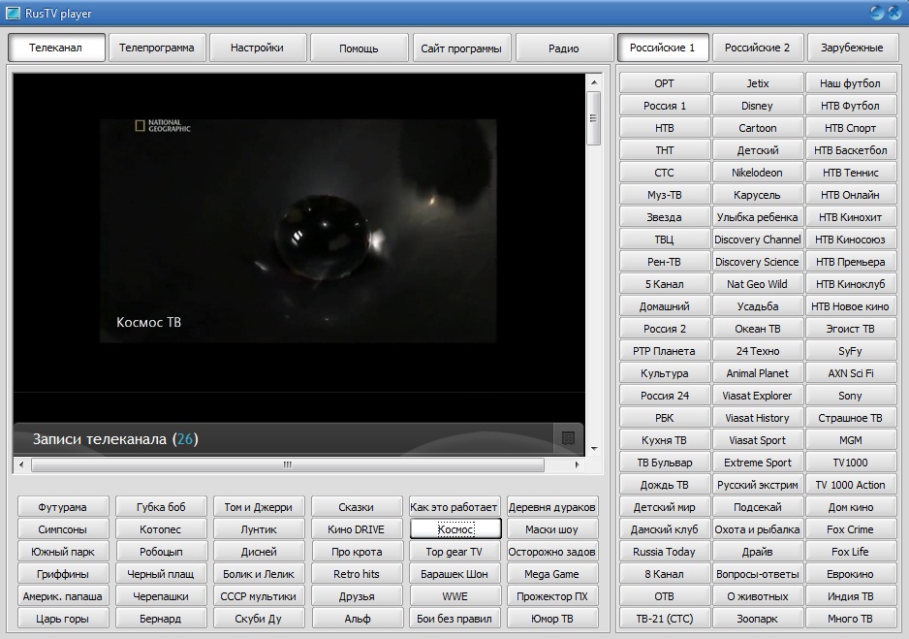Image resolution: width=909 pixels, height=639 pixels.
Task: Play the Top gear TV channel
Action: 454,552
